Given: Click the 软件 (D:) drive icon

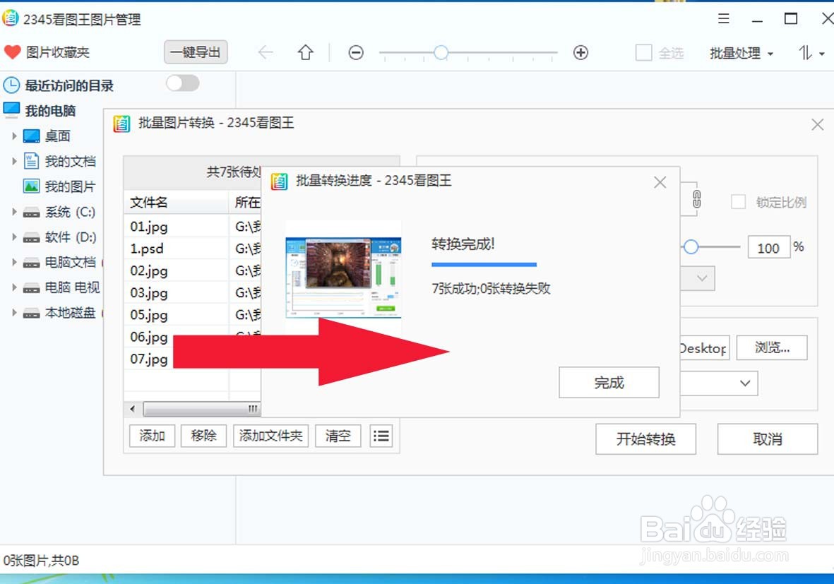Looking at the screenshot, I should 31,238.
